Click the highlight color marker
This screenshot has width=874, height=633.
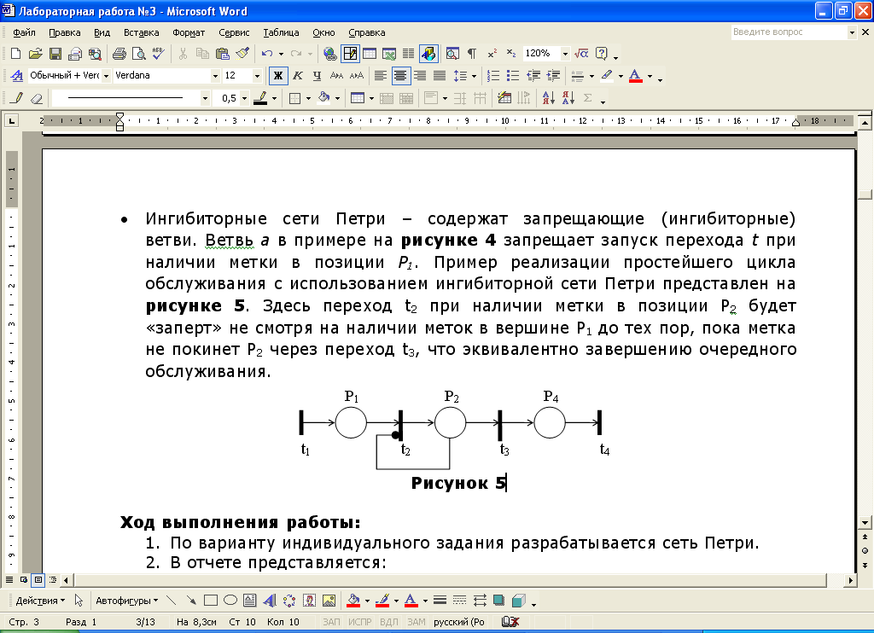607,76
